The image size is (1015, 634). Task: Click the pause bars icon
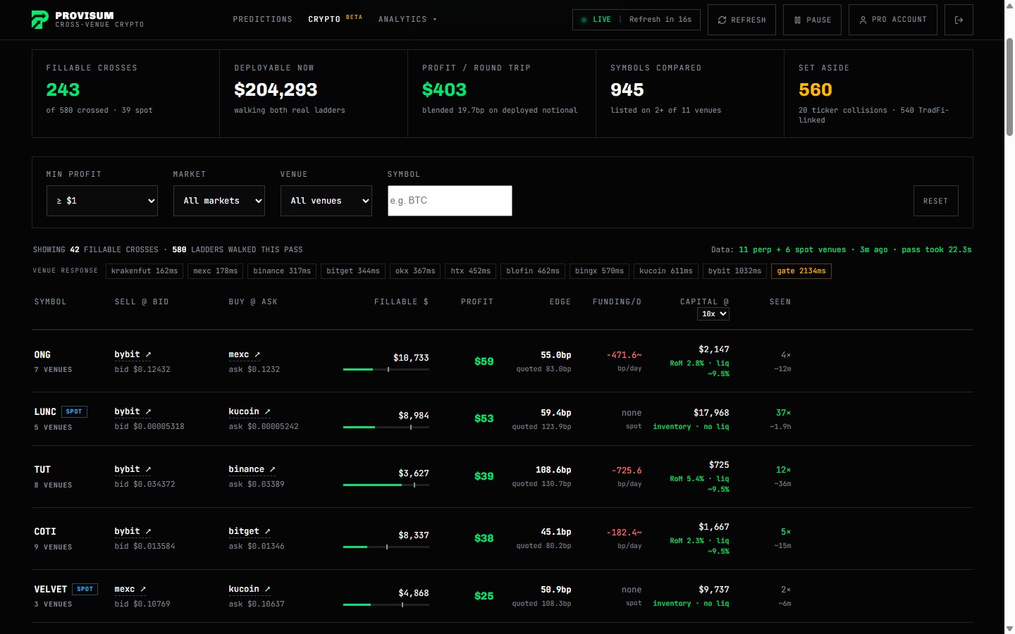(797, 20)
